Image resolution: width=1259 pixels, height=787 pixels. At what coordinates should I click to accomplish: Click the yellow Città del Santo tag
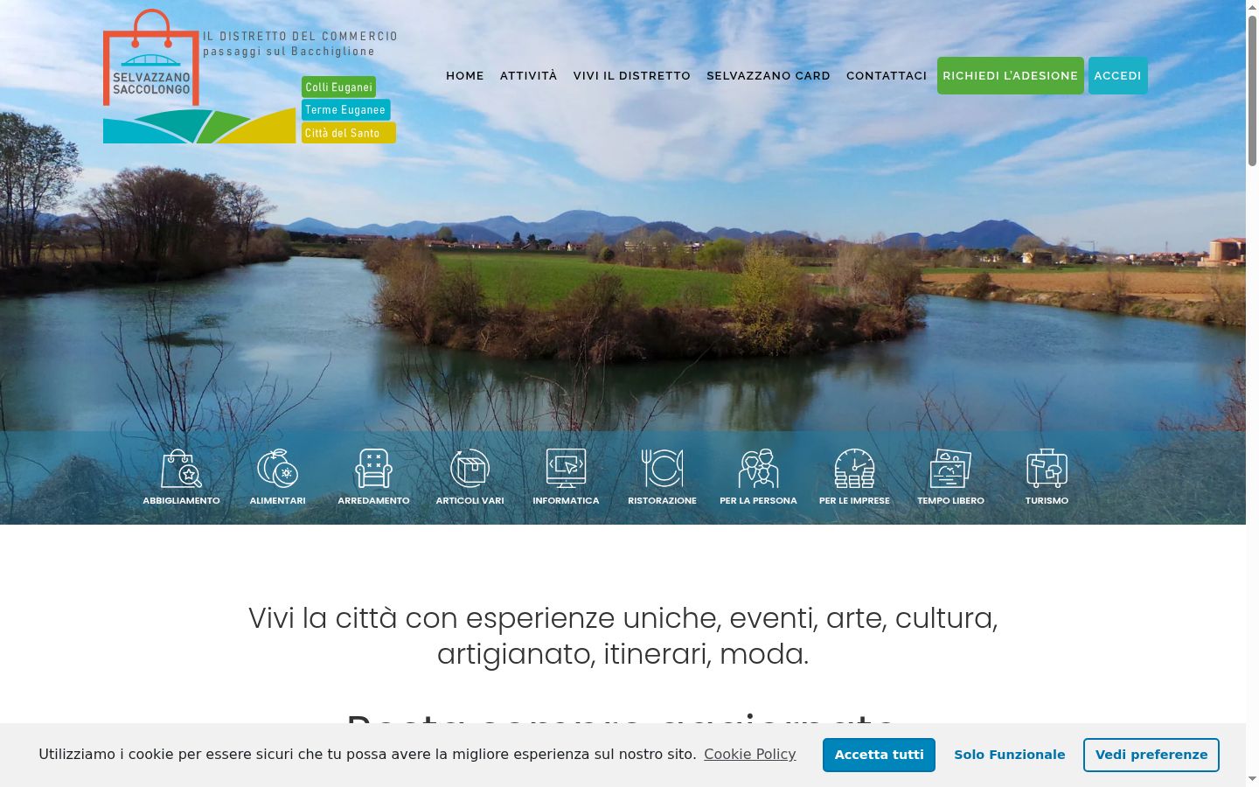pos(349,133)
